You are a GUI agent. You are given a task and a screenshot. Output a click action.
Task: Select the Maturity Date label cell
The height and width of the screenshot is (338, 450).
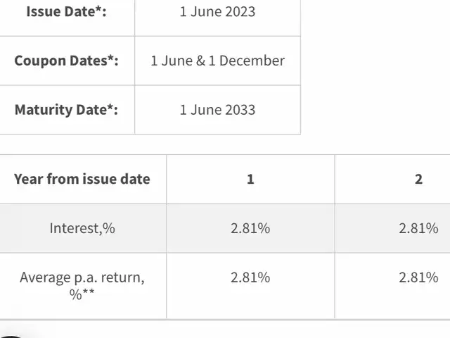[66, 110]
